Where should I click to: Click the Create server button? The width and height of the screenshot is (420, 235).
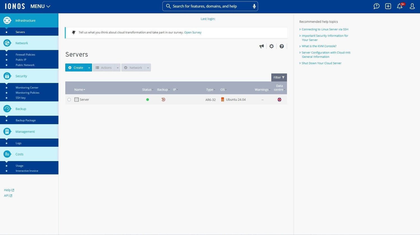pos(76,68)
